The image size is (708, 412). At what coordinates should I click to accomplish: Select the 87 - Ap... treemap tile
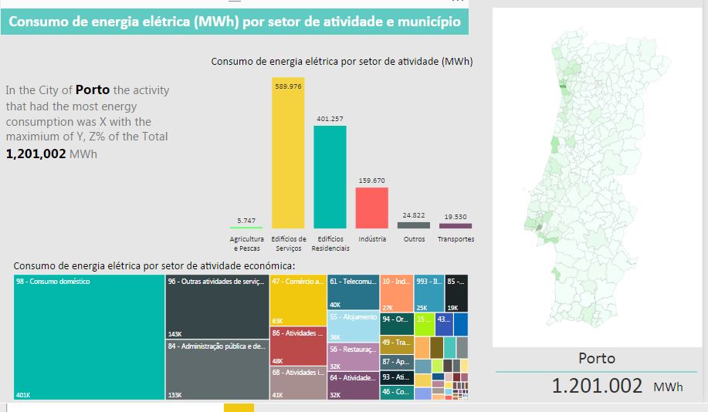tap(397, 363)
